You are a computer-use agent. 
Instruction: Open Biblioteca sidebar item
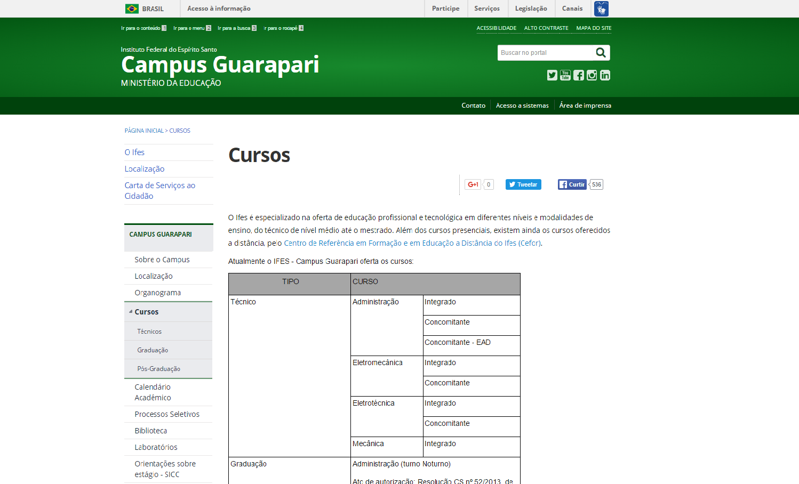(151, 431)
